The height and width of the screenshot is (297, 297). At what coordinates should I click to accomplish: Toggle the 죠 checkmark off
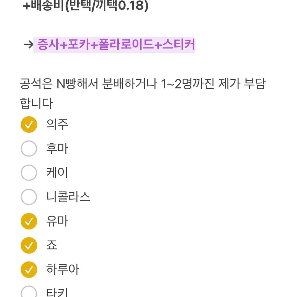(x=29, y=245)
